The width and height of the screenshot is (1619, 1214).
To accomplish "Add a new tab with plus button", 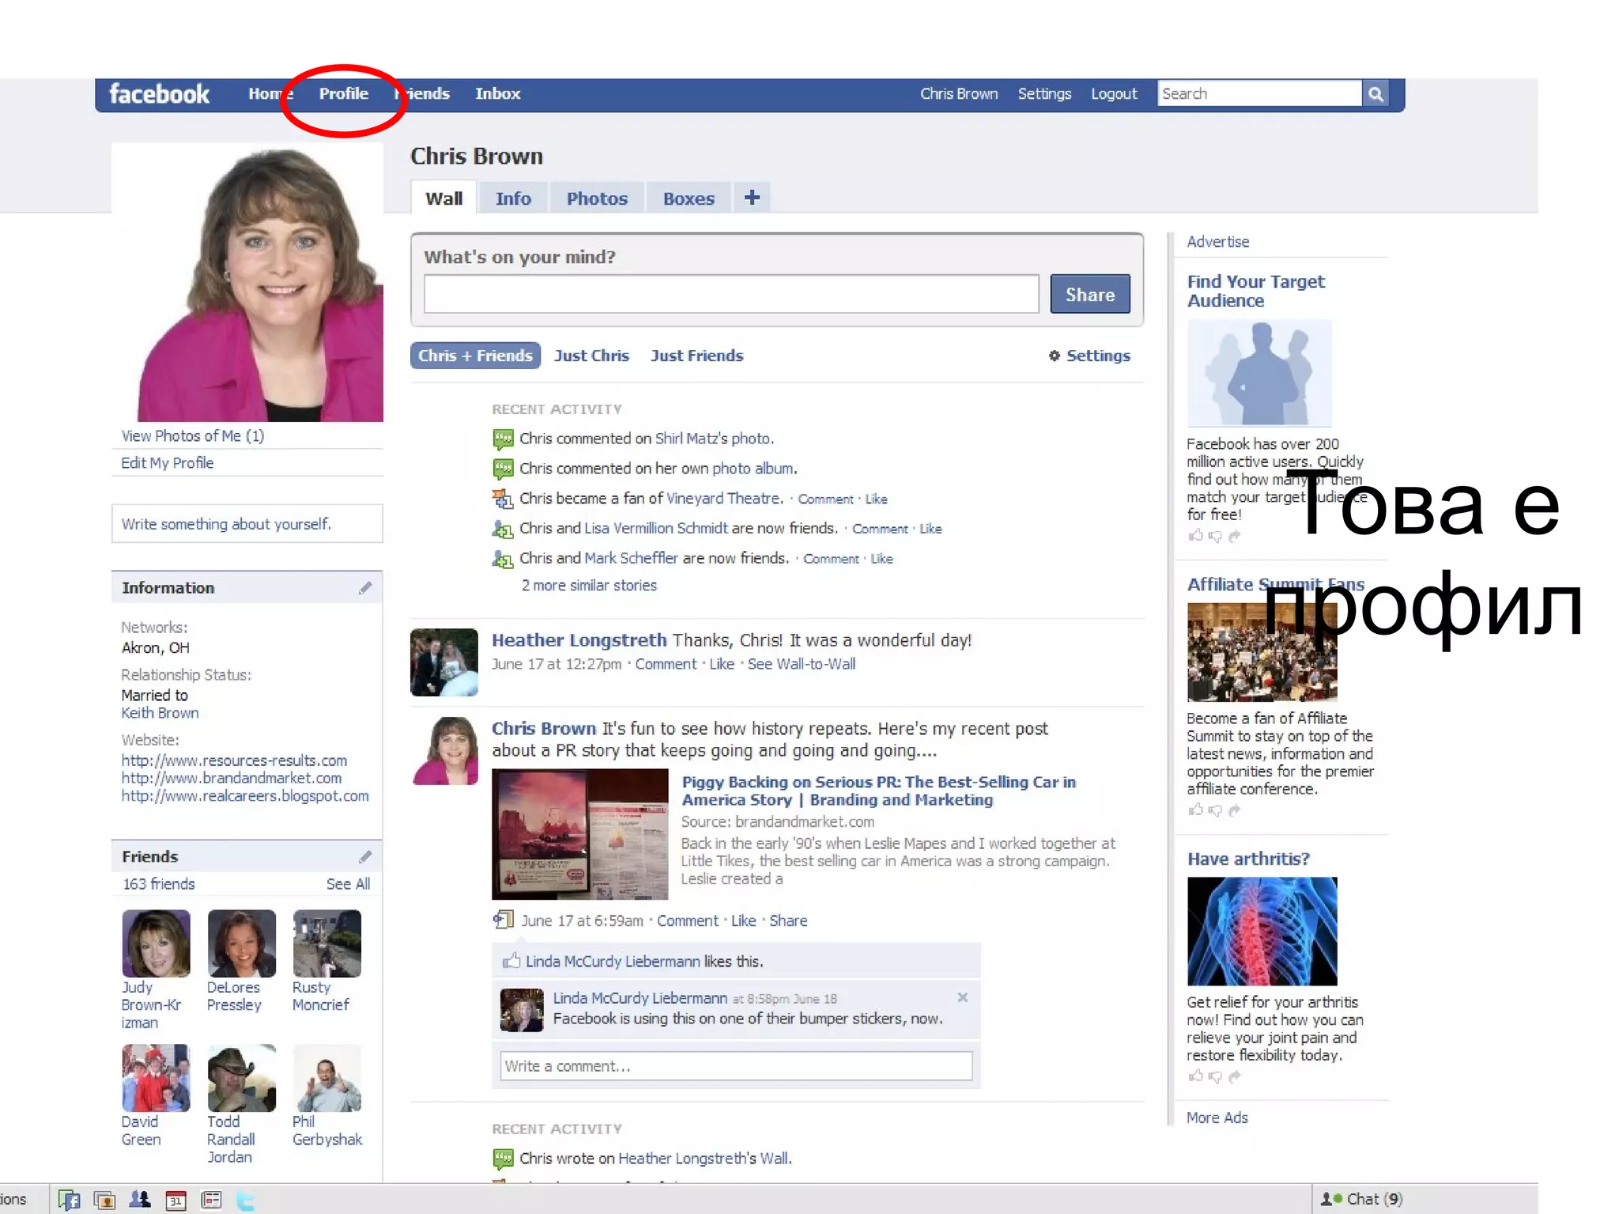I will click(x=752, y=198).
